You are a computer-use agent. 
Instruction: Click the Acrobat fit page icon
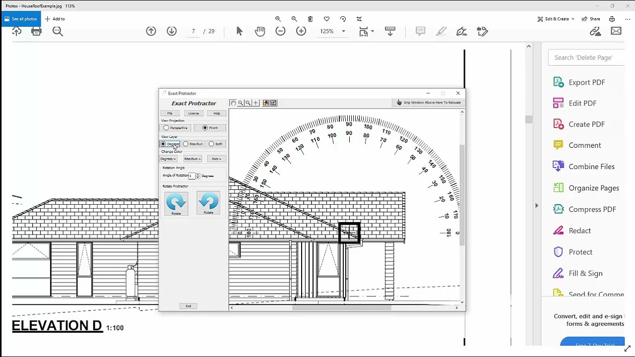(364, 31)
